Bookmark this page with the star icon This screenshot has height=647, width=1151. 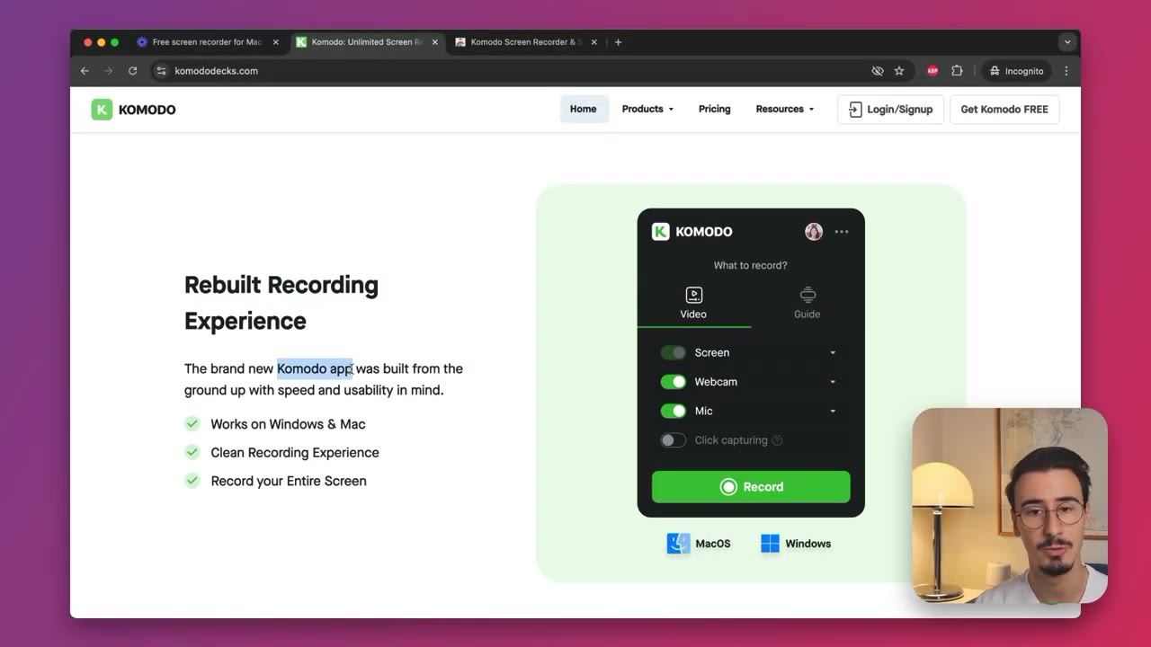pyautogui.click(x=899, y=71)
